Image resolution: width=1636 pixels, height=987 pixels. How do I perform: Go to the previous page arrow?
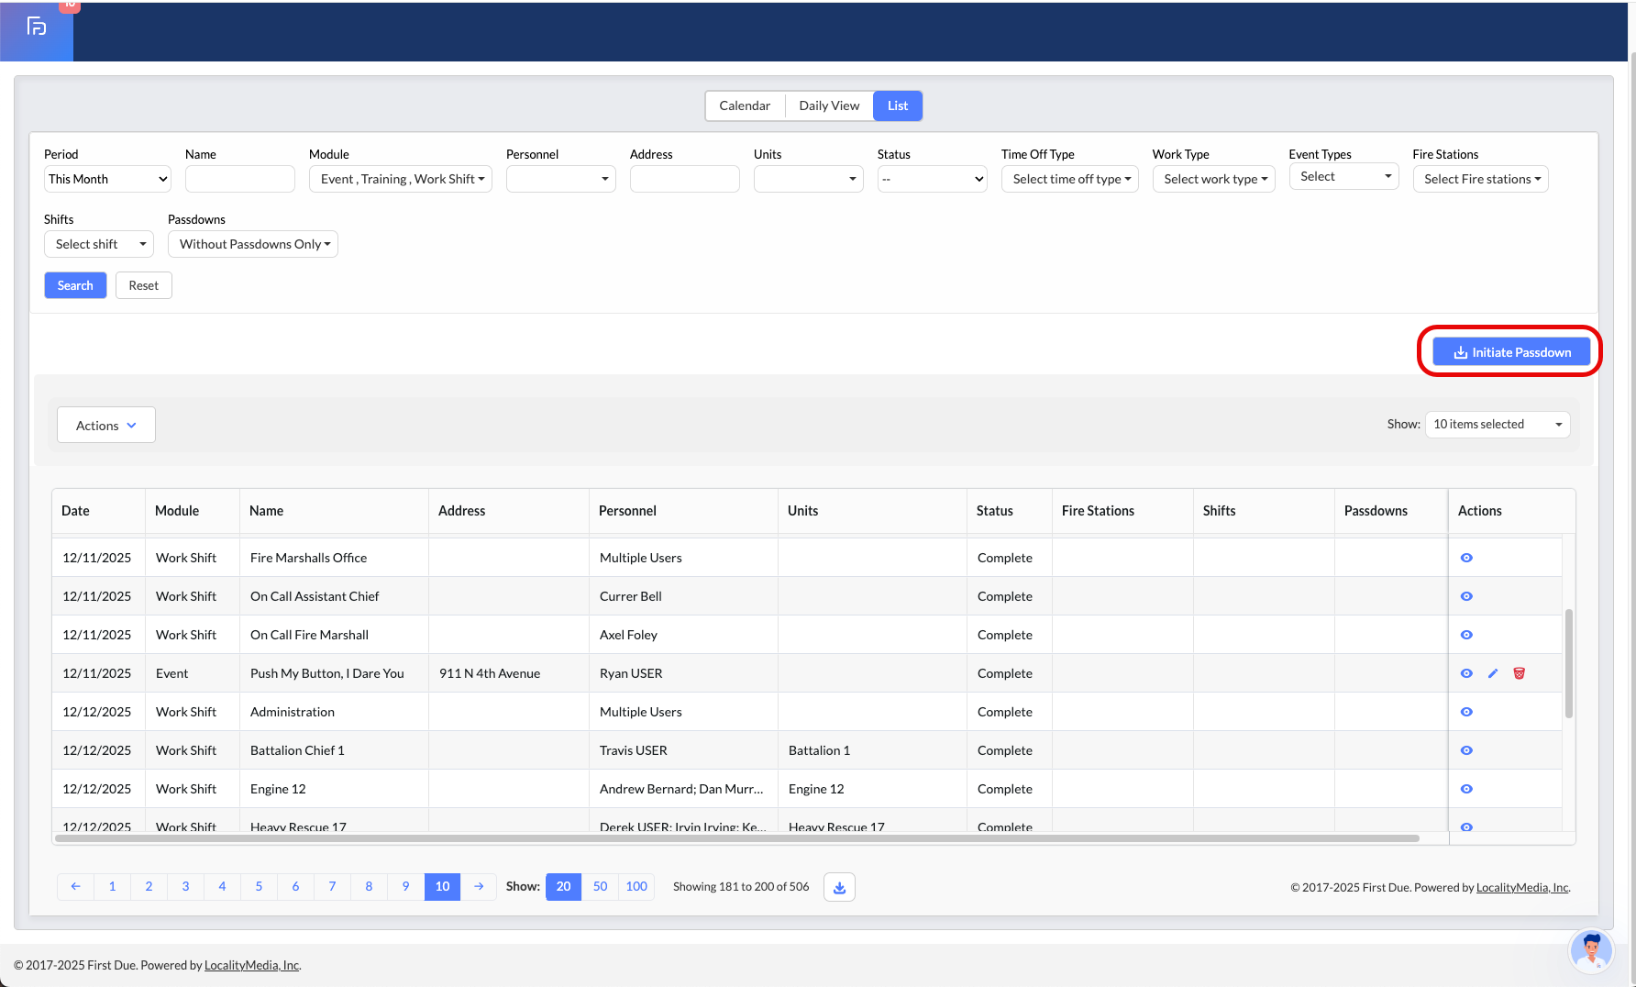75,886
